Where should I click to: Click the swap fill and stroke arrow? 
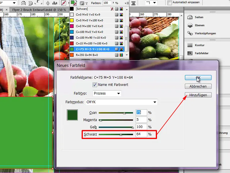point(76,1)
